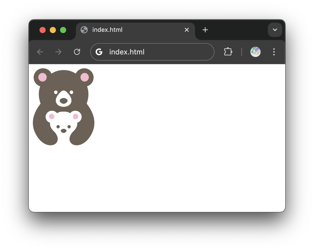
Task: Minimize the window with yellow button
Action: point(53,30)
